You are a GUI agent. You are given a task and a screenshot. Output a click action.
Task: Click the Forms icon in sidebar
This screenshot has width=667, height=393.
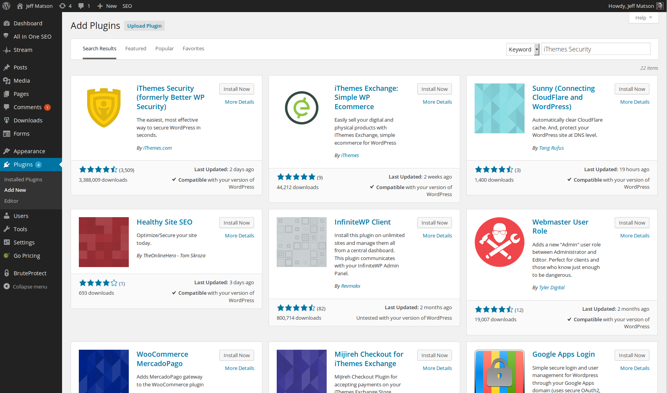point(7,134)
